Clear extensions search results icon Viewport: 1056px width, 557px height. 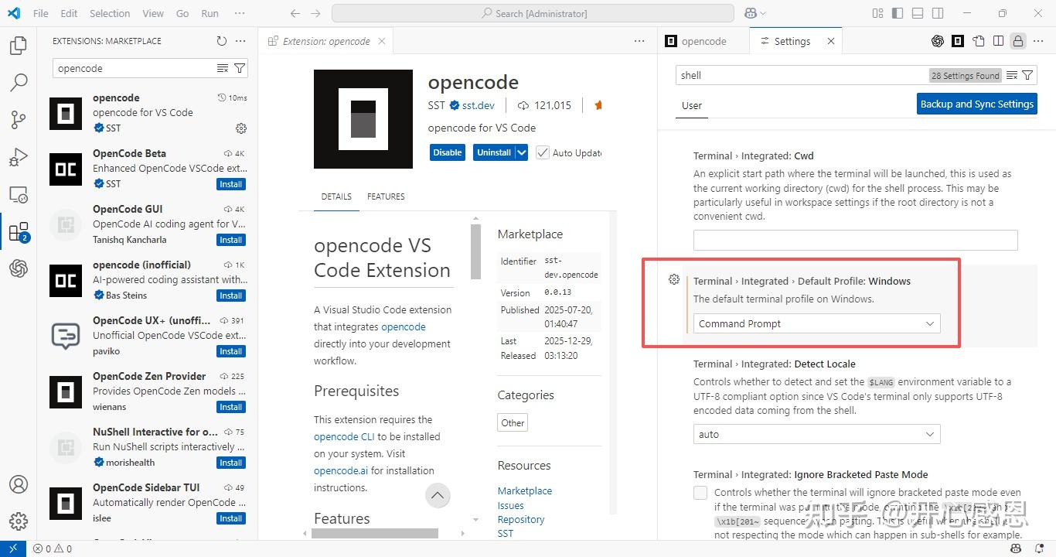tap(223, 68)
